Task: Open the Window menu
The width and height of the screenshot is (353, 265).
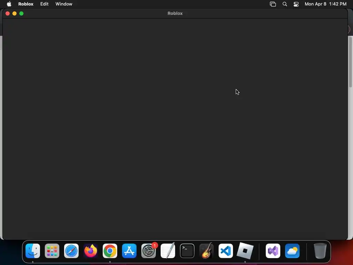Action: 64,4
